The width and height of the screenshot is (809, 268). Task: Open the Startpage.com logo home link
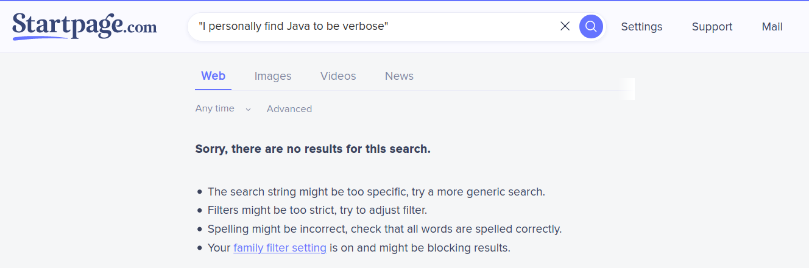85,27
